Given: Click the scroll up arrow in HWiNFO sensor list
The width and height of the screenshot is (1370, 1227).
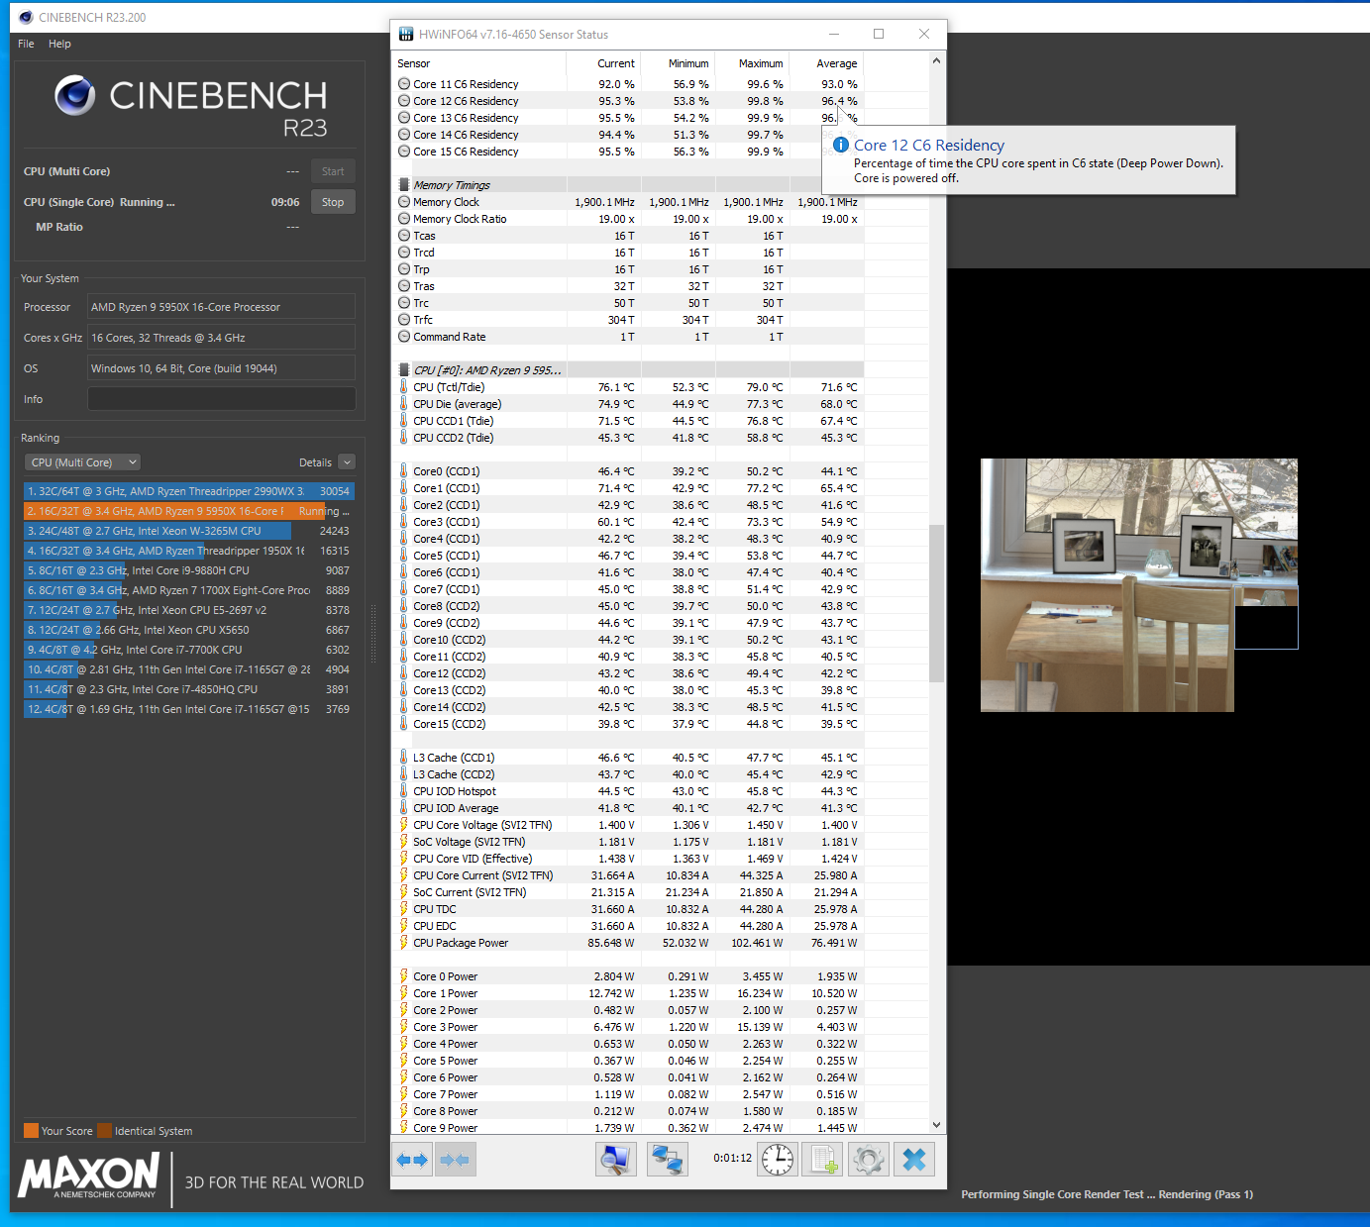Looking at the screenshot, I should [x=936, y=61].
